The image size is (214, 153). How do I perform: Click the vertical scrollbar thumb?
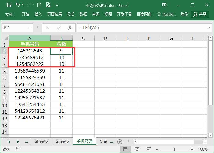210,72
